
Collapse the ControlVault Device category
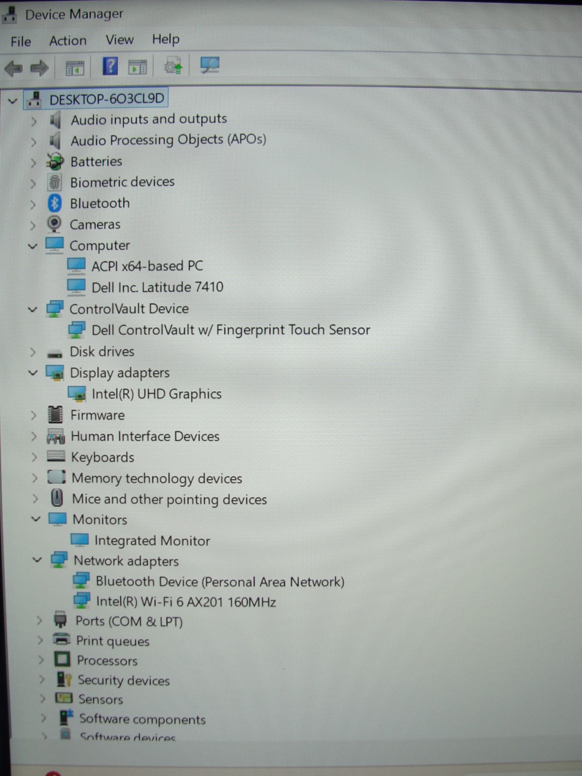point(32,309)
